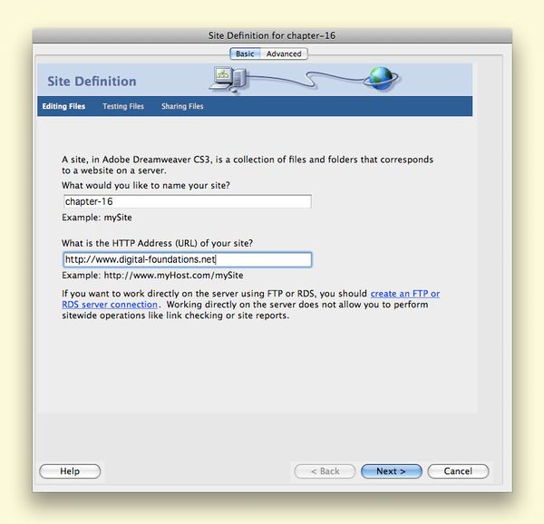The width and height of the screenshot is (544, 524).
Task: Switch to the Advanced tab
Action: pos(284,53)
